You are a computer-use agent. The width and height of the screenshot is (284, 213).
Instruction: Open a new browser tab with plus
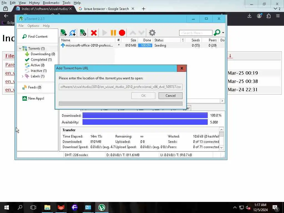point(143,9)
